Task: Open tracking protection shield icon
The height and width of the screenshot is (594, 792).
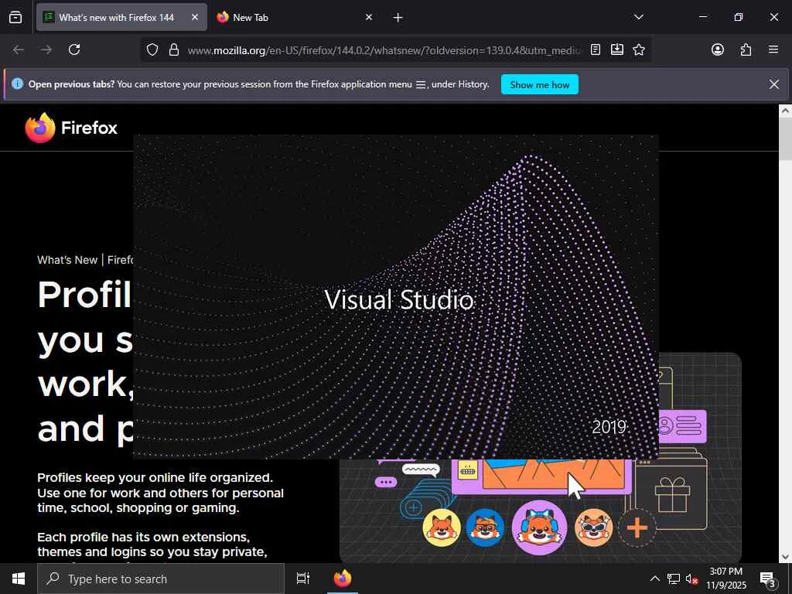Action: (152, 49)
